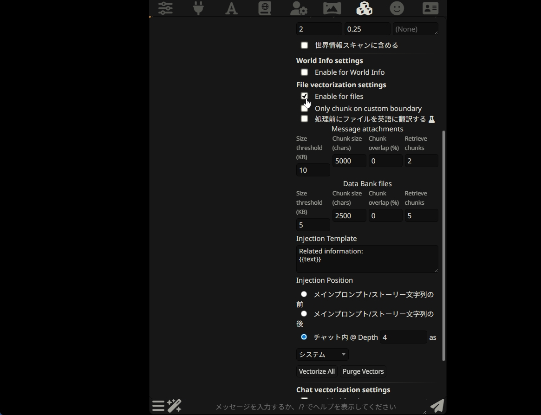541x415 pixels.
Task: Open the API Connections plug icon
Action: pyautogui.click(x=198, y=8)
